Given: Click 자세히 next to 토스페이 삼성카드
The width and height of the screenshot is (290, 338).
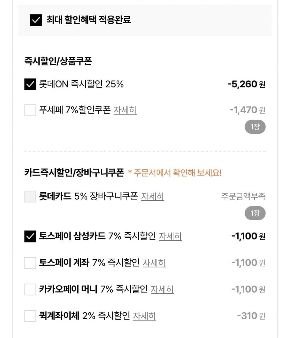Looking at the screenshot, I should click(x=170, y=236).
